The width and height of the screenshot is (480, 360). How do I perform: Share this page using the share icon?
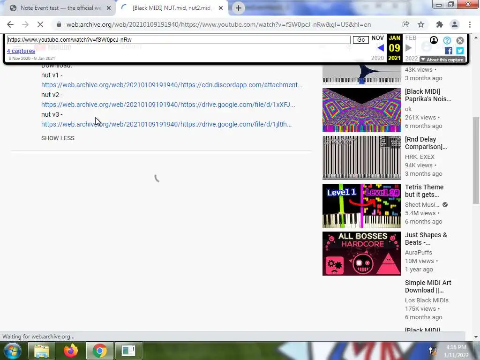pyautogui.click(x=405, y=24)
